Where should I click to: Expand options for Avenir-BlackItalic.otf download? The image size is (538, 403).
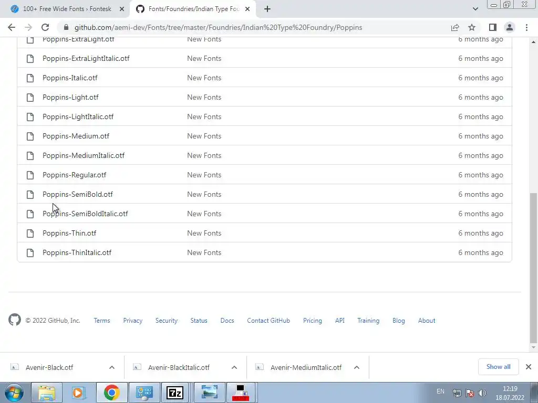pyautogui.click(x=234, y=367)
